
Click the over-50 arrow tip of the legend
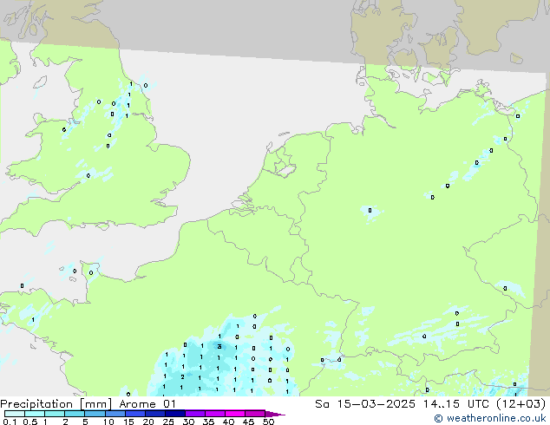pos(275,414)
